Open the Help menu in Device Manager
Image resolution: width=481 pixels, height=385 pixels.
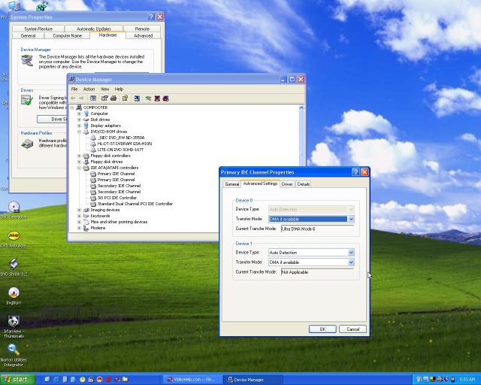tap(119, 89)
